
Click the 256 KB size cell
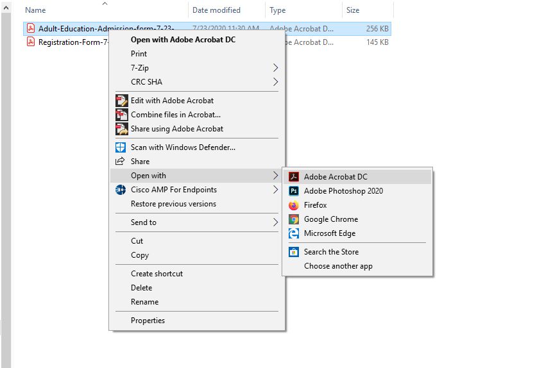[377, 29]
